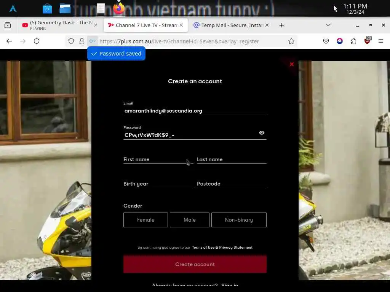Open the tracking protection shield icon
The height and width of the screenshot is (292, 390).
pyautogui.click(x=71, y=41)
